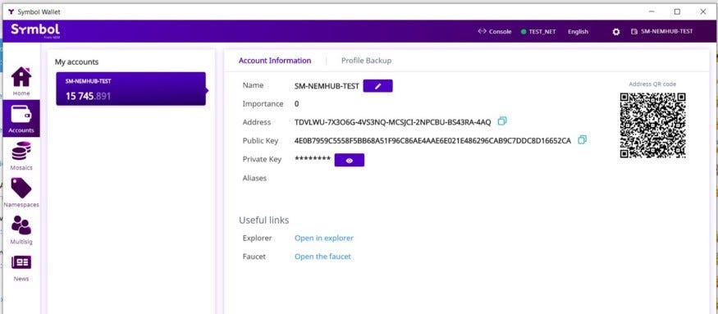Open Namespaces from the sidebar

coord(21,193)
